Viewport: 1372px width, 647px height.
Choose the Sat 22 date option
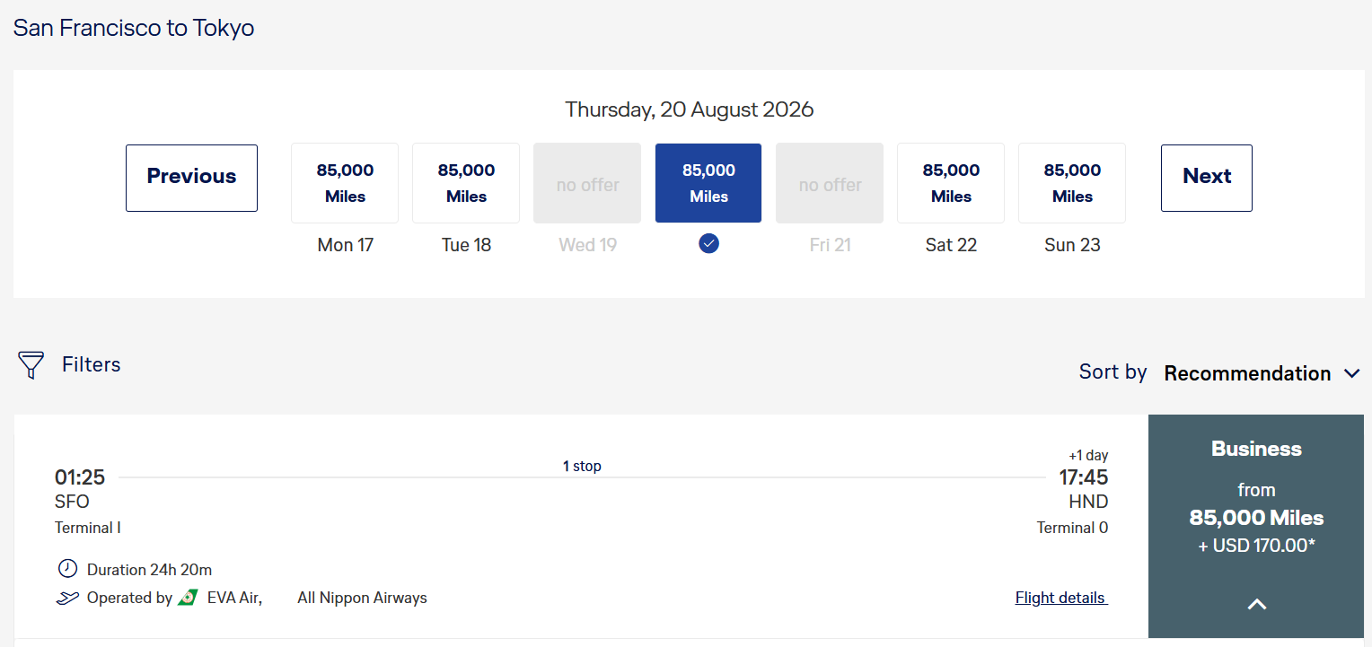click(951, 183)
